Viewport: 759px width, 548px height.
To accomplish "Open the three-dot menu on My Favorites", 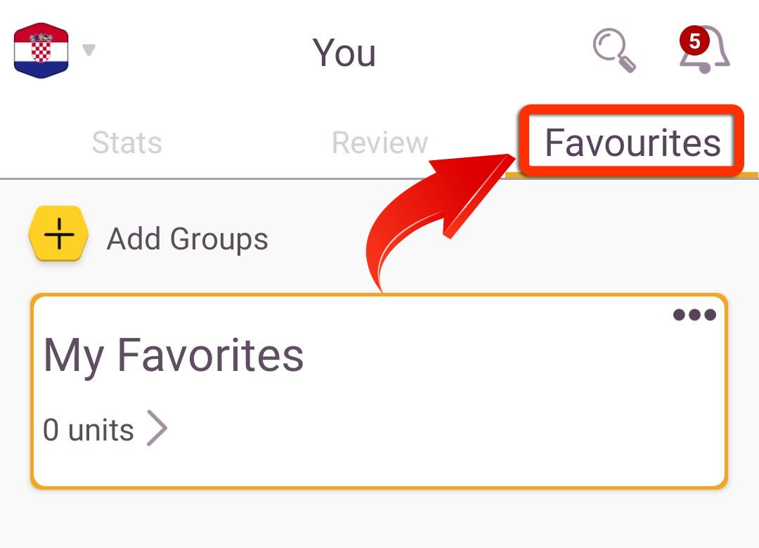I will 694,315.
